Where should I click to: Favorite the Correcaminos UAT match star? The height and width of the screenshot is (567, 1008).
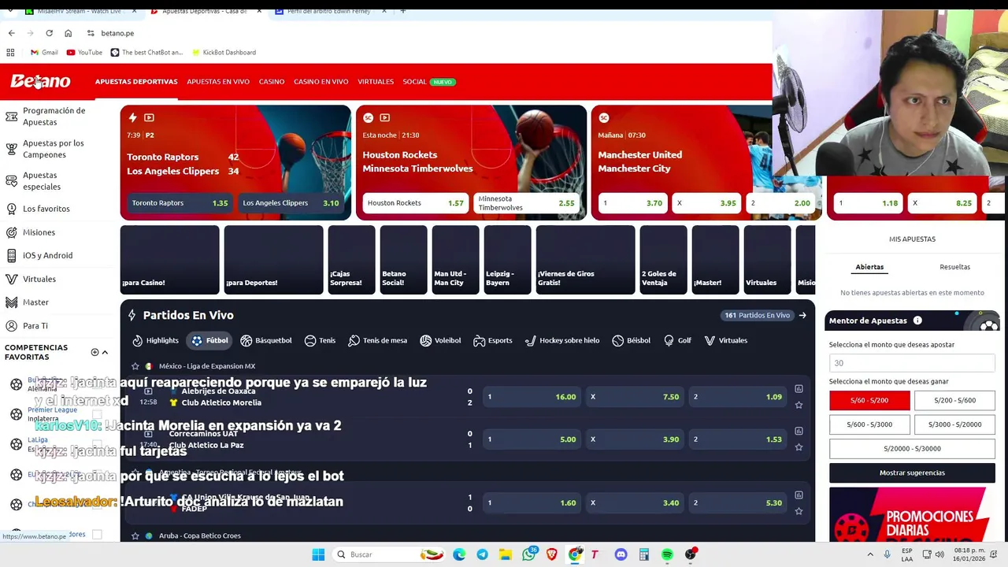pyautogui.click(x=799, y=447)
